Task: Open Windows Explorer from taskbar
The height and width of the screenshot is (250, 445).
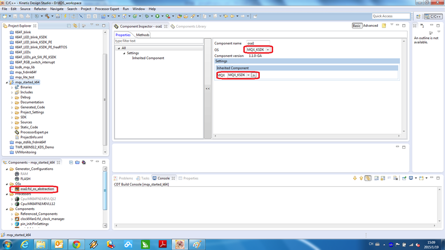Action: point(41,244)
